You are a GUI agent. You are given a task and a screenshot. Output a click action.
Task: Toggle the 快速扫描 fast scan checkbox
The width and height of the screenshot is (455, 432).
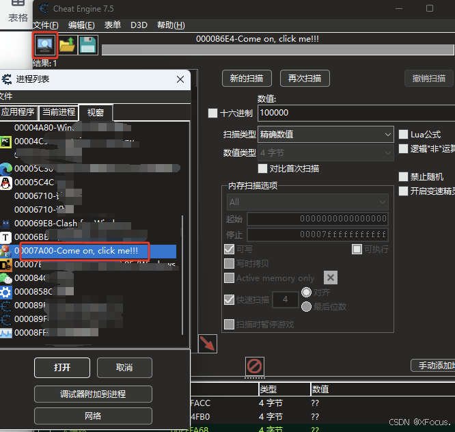click(230, 299)
